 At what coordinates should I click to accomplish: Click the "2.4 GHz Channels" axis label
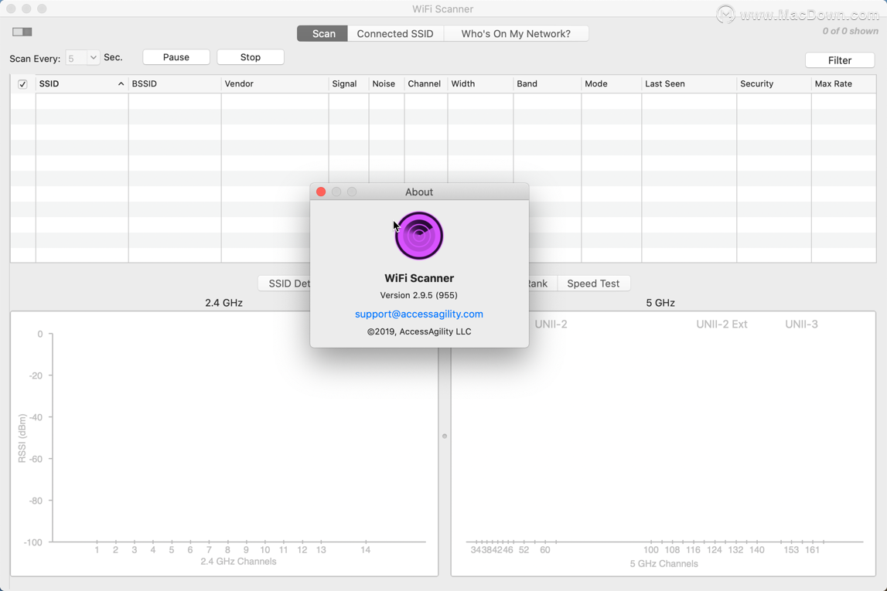(238, 562)
